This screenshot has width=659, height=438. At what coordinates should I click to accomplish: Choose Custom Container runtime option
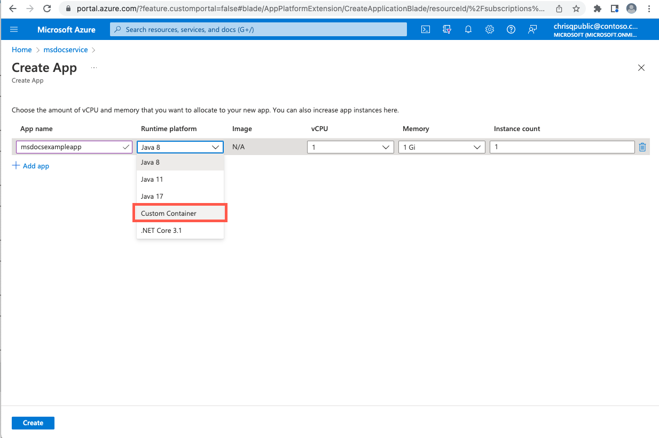coord(180,213)
